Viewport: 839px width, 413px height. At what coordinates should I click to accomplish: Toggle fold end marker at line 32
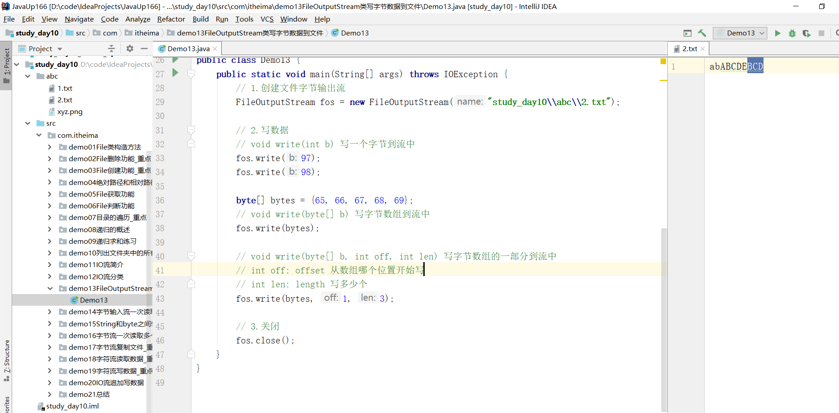pyautogui.click(x=191, y=144)
